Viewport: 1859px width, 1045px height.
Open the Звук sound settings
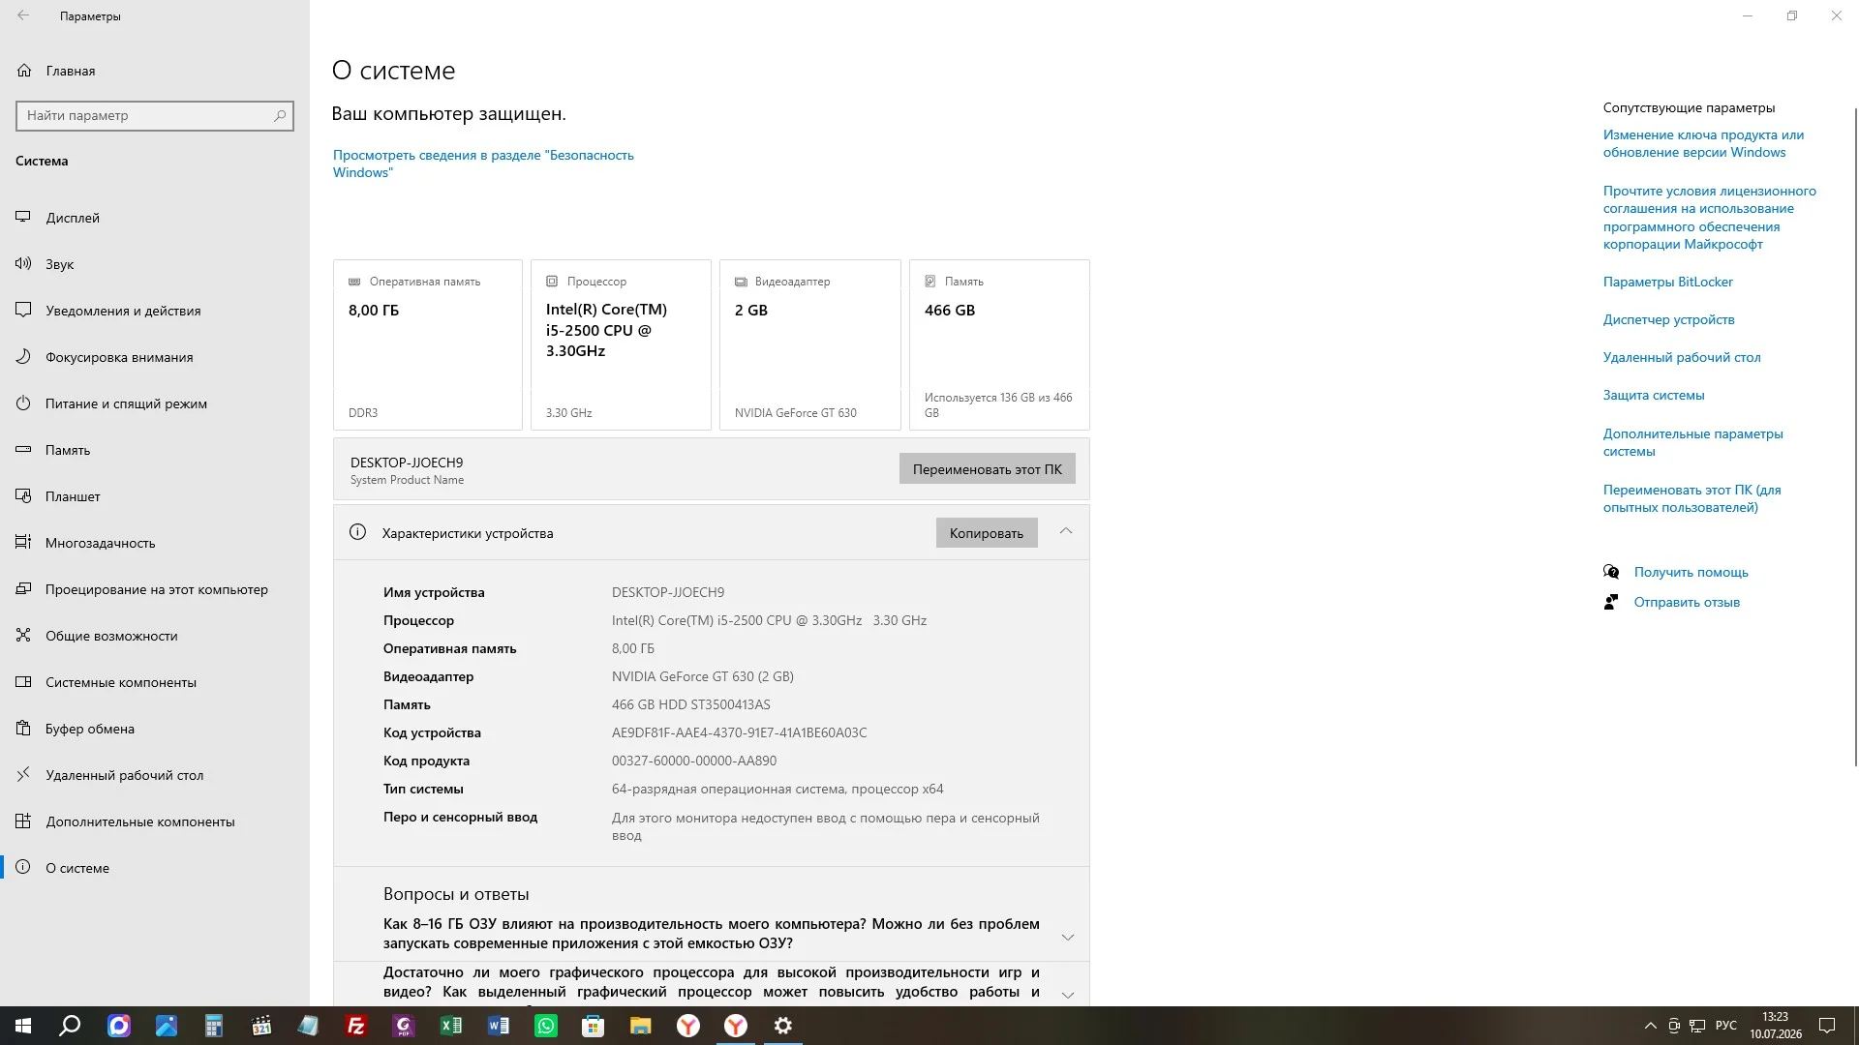point(155,264)
